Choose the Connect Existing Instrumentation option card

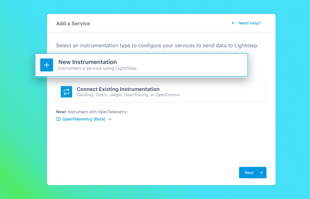[x=161, y=92]
